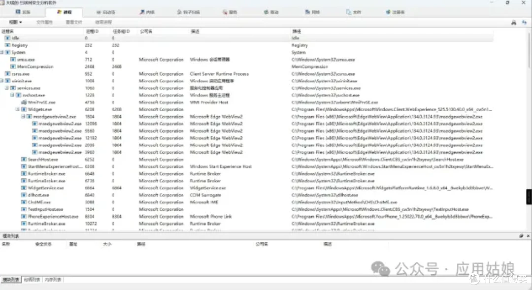The image size is (532, 290).
Task: Click the PhoneExperienceHost.exe process icon
Action: point(24,216)
